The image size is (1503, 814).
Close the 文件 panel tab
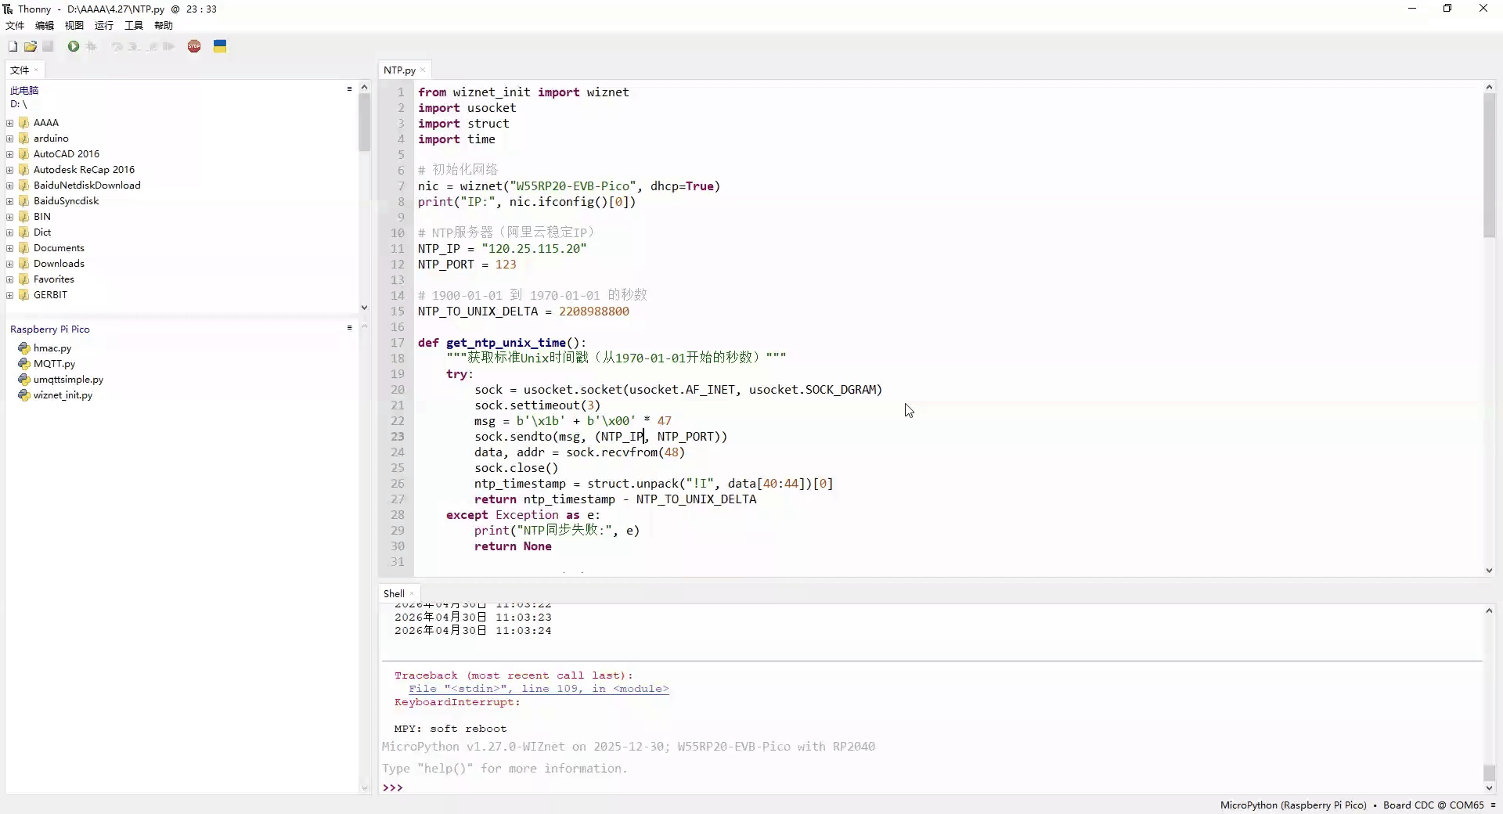click(x=36, y=70)
